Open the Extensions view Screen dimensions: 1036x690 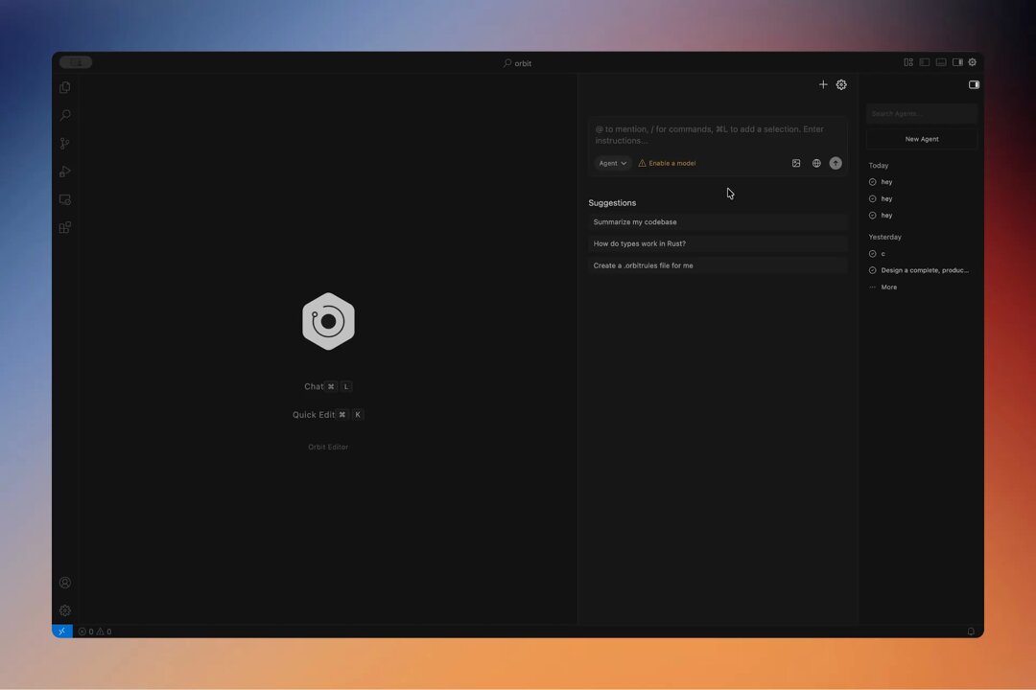(x=65, y=228)
